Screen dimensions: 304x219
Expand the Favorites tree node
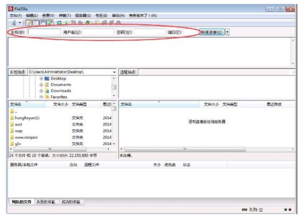(41, 97)
